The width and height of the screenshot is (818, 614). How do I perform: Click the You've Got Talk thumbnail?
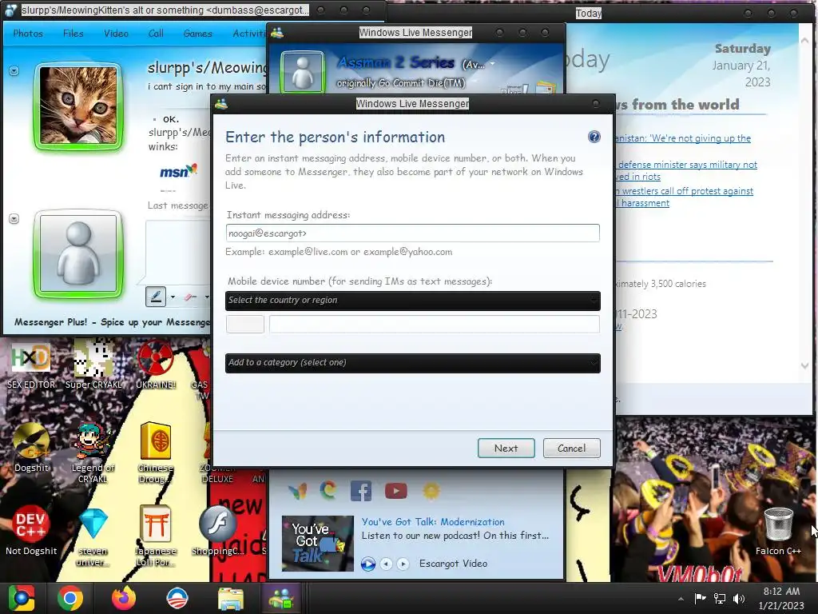pyautogui.click(x=318, y=543)
